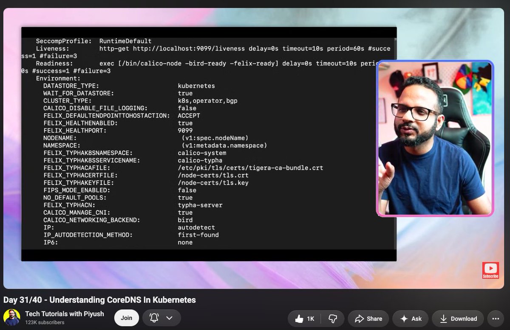Download the video
This screenshot has height=330, width=510.
click(x=459, y=319)
